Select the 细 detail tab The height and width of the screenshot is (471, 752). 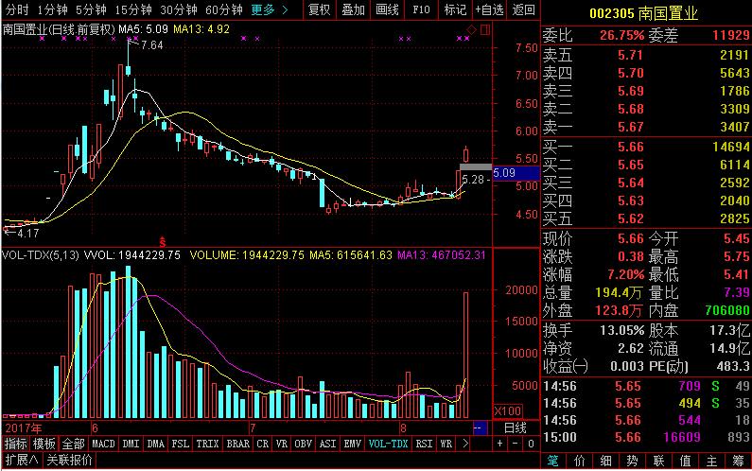pyautogui.click(x=605, y=461)
